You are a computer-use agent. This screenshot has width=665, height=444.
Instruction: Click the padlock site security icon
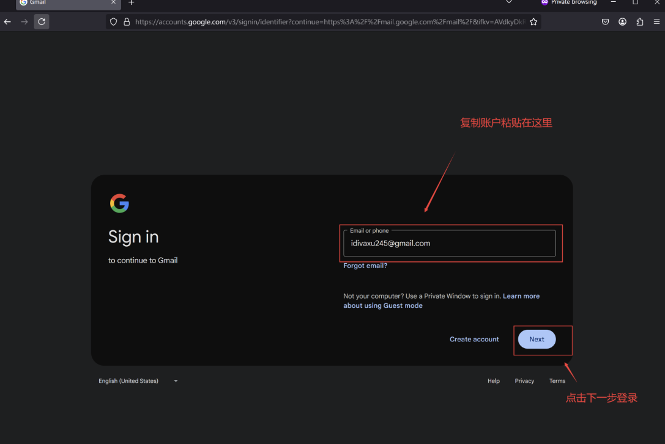tap(127, 22)
